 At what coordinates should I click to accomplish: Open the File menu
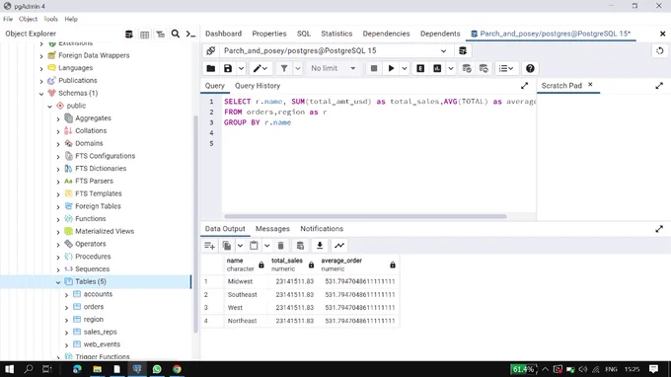tap(8, 19)
